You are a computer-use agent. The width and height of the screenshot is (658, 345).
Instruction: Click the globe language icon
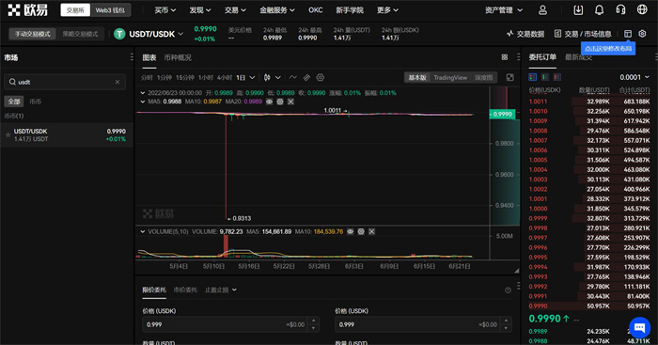(x=642, y=9)
